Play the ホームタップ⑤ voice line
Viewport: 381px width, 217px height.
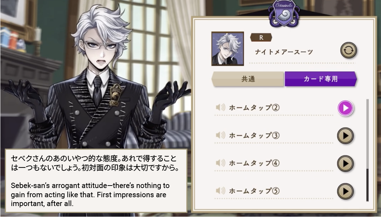(345, 191)
